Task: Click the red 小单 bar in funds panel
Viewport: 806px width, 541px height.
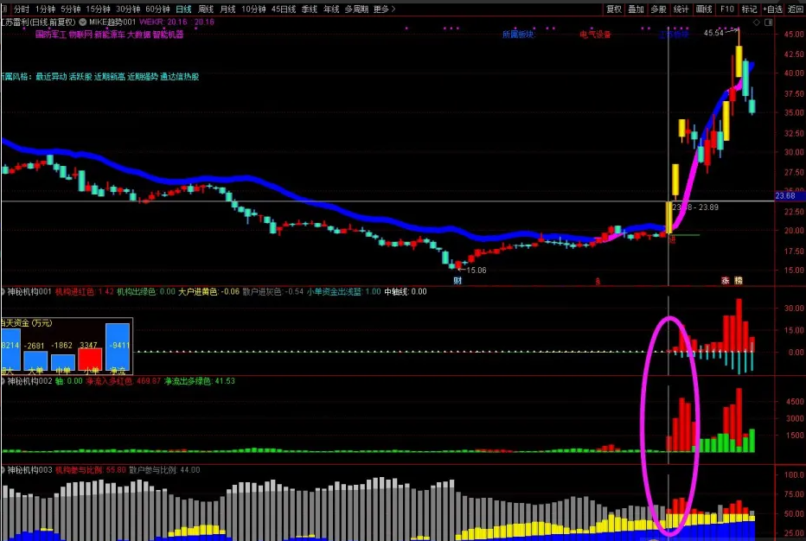Action: tap(90, 359)
